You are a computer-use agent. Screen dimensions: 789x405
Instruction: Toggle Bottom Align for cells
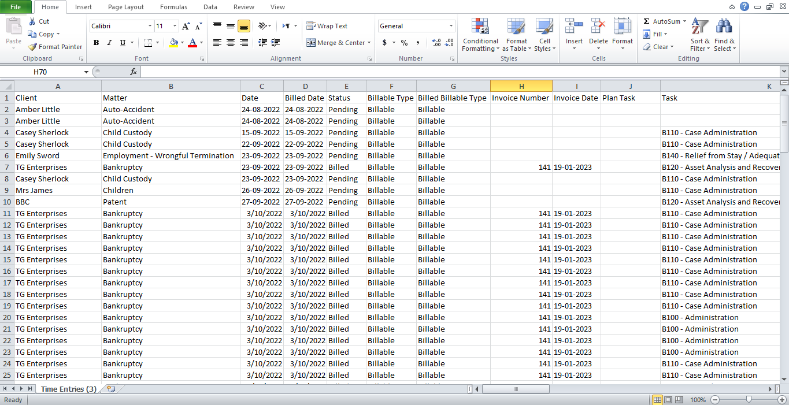pyautogui.click(x=244, y=26)
